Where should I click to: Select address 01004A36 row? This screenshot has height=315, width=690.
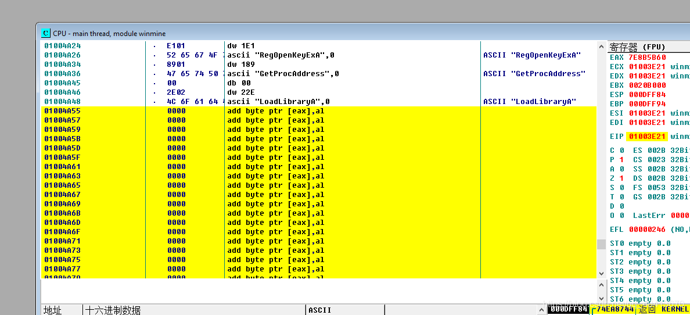63,73
